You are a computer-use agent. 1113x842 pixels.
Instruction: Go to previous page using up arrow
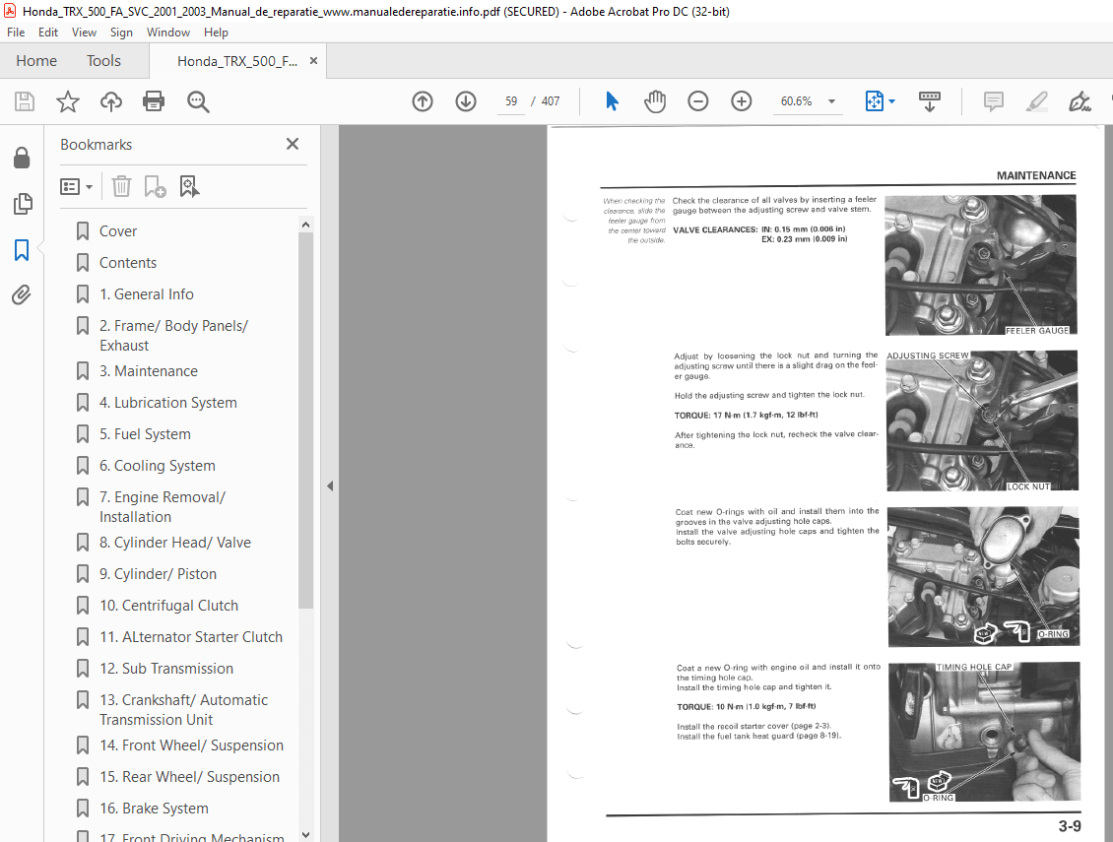click(x=423, y=101)
